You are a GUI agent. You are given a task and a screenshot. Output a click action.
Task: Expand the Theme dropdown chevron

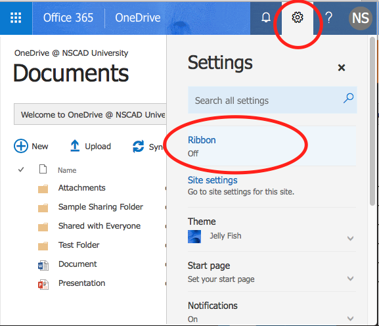point(350,238)
